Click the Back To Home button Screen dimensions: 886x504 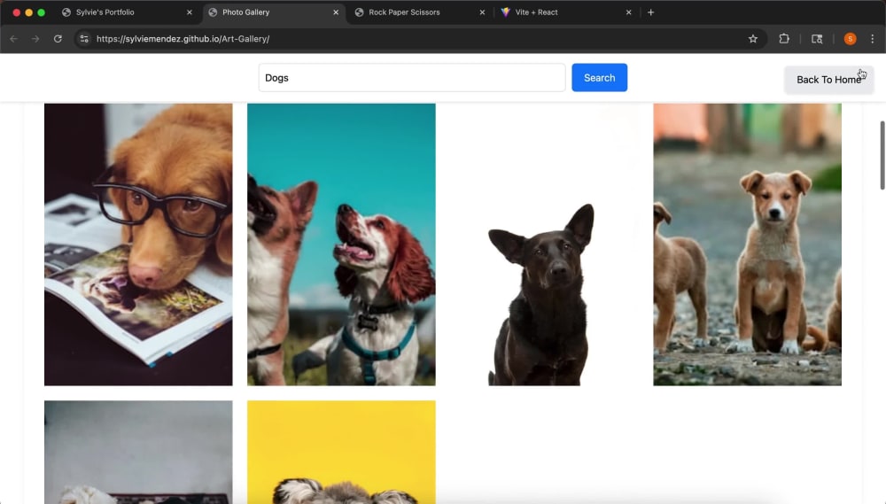tap(828, 80)
